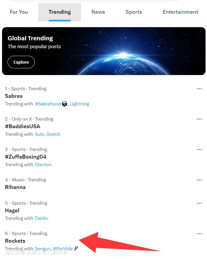The width and height of the screenshot is (207, 259).
Task: Switch to the News tab
Action: pos(98,12)
